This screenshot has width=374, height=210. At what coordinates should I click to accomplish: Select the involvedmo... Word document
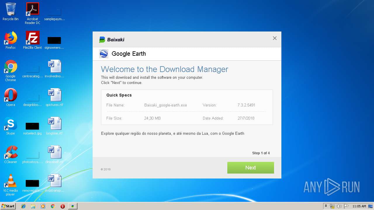pyautogui.click(x=54, y=69)
